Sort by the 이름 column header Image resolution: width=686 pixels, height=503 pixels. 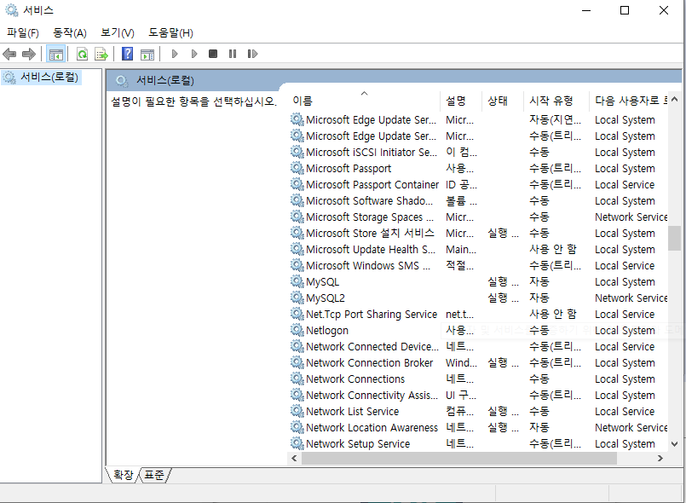point(364,101)
